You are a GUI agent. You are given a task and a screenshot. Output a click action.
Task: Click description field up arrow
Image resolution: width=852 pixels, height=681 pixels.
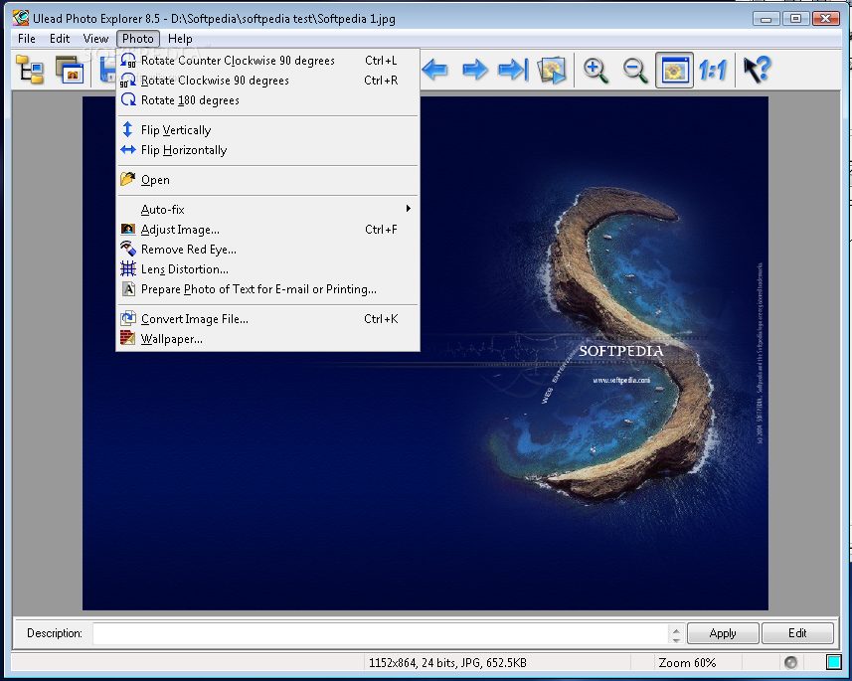click(676, 629)
